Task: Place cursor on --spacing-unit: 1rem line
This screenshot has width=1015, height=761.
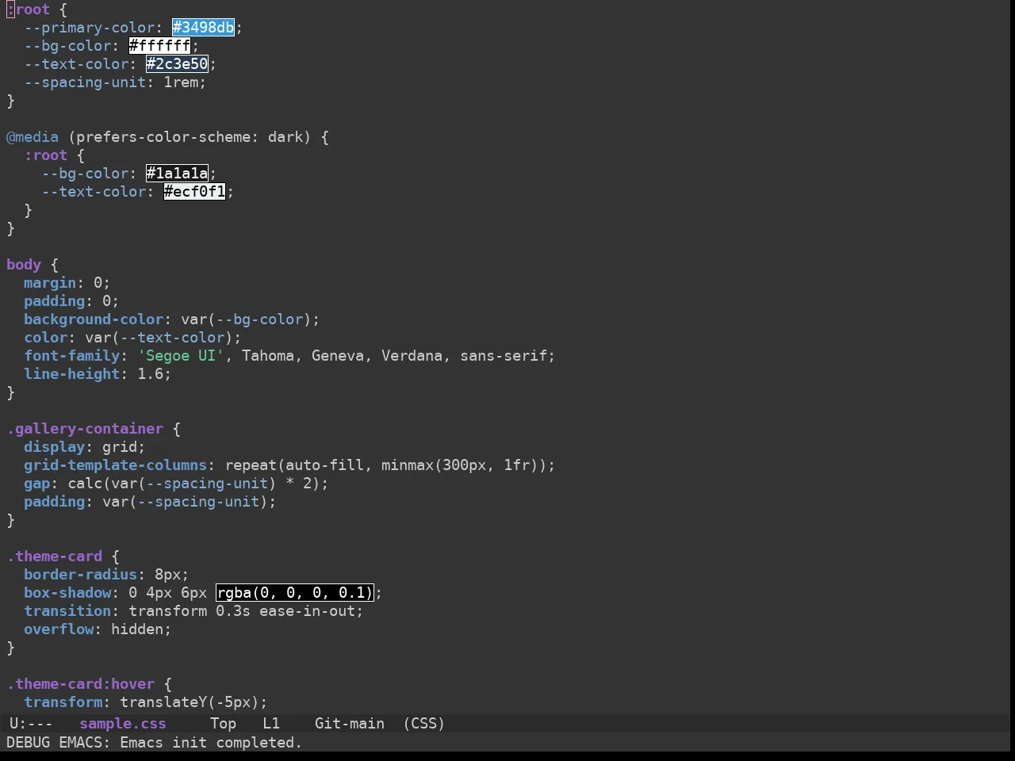Action: click(x=115, y=82)
